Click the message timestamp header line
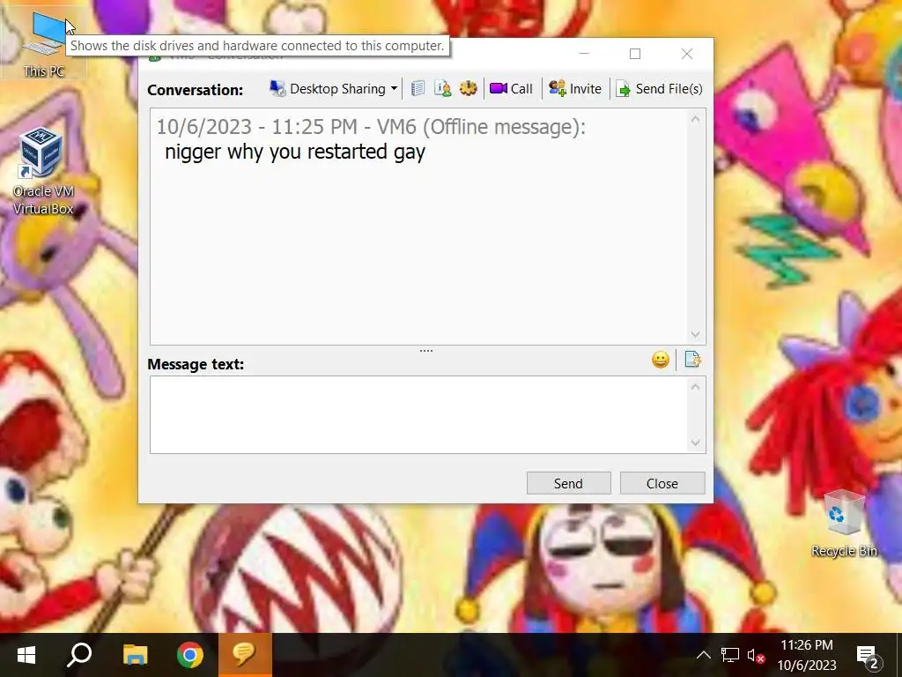 pos(371,127)
